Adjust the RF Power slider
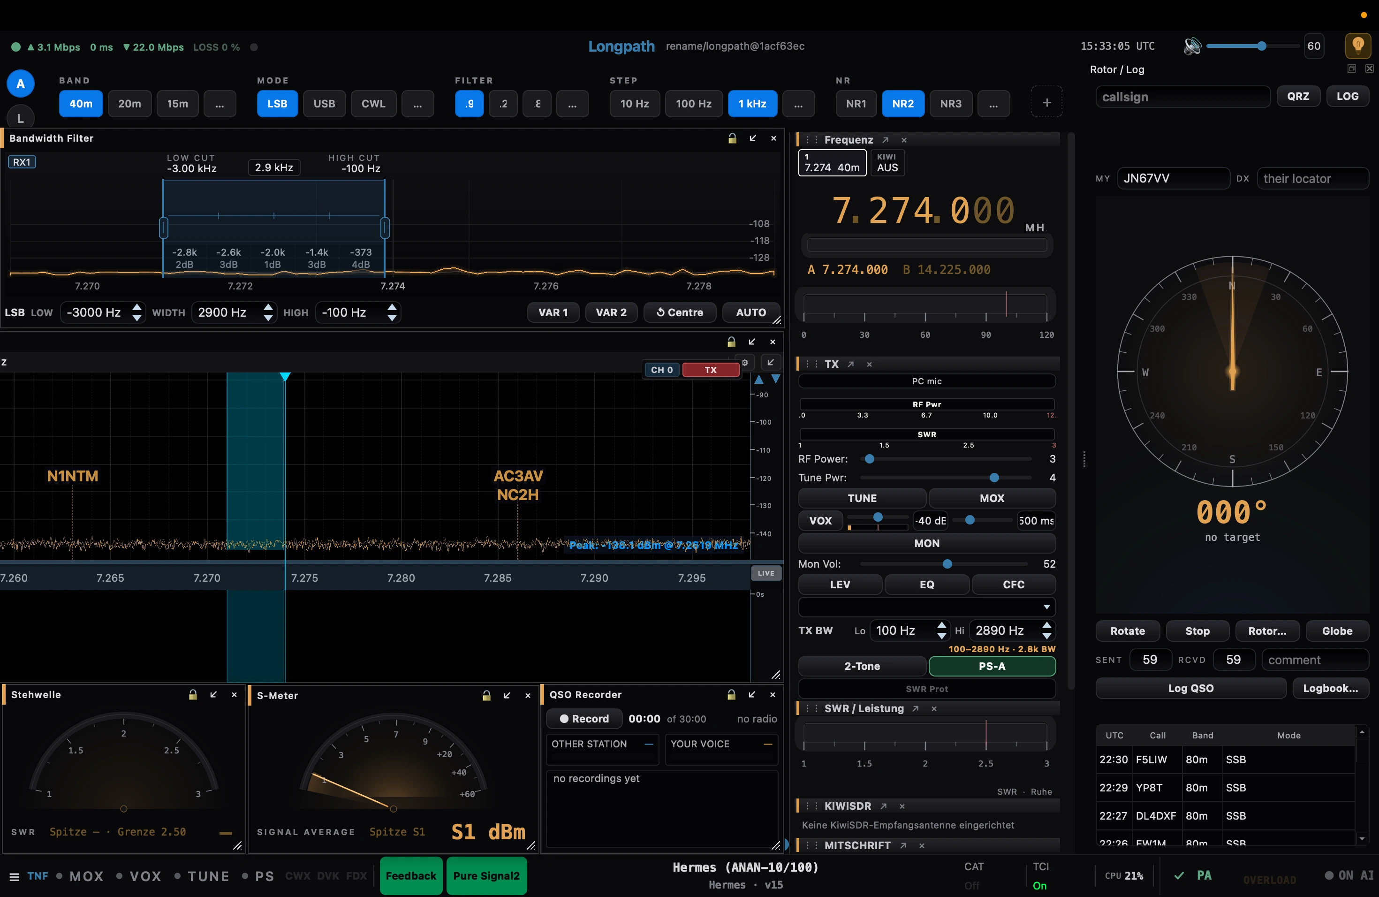The height and width of the screenshot is (897, 1379). (946, 459)
